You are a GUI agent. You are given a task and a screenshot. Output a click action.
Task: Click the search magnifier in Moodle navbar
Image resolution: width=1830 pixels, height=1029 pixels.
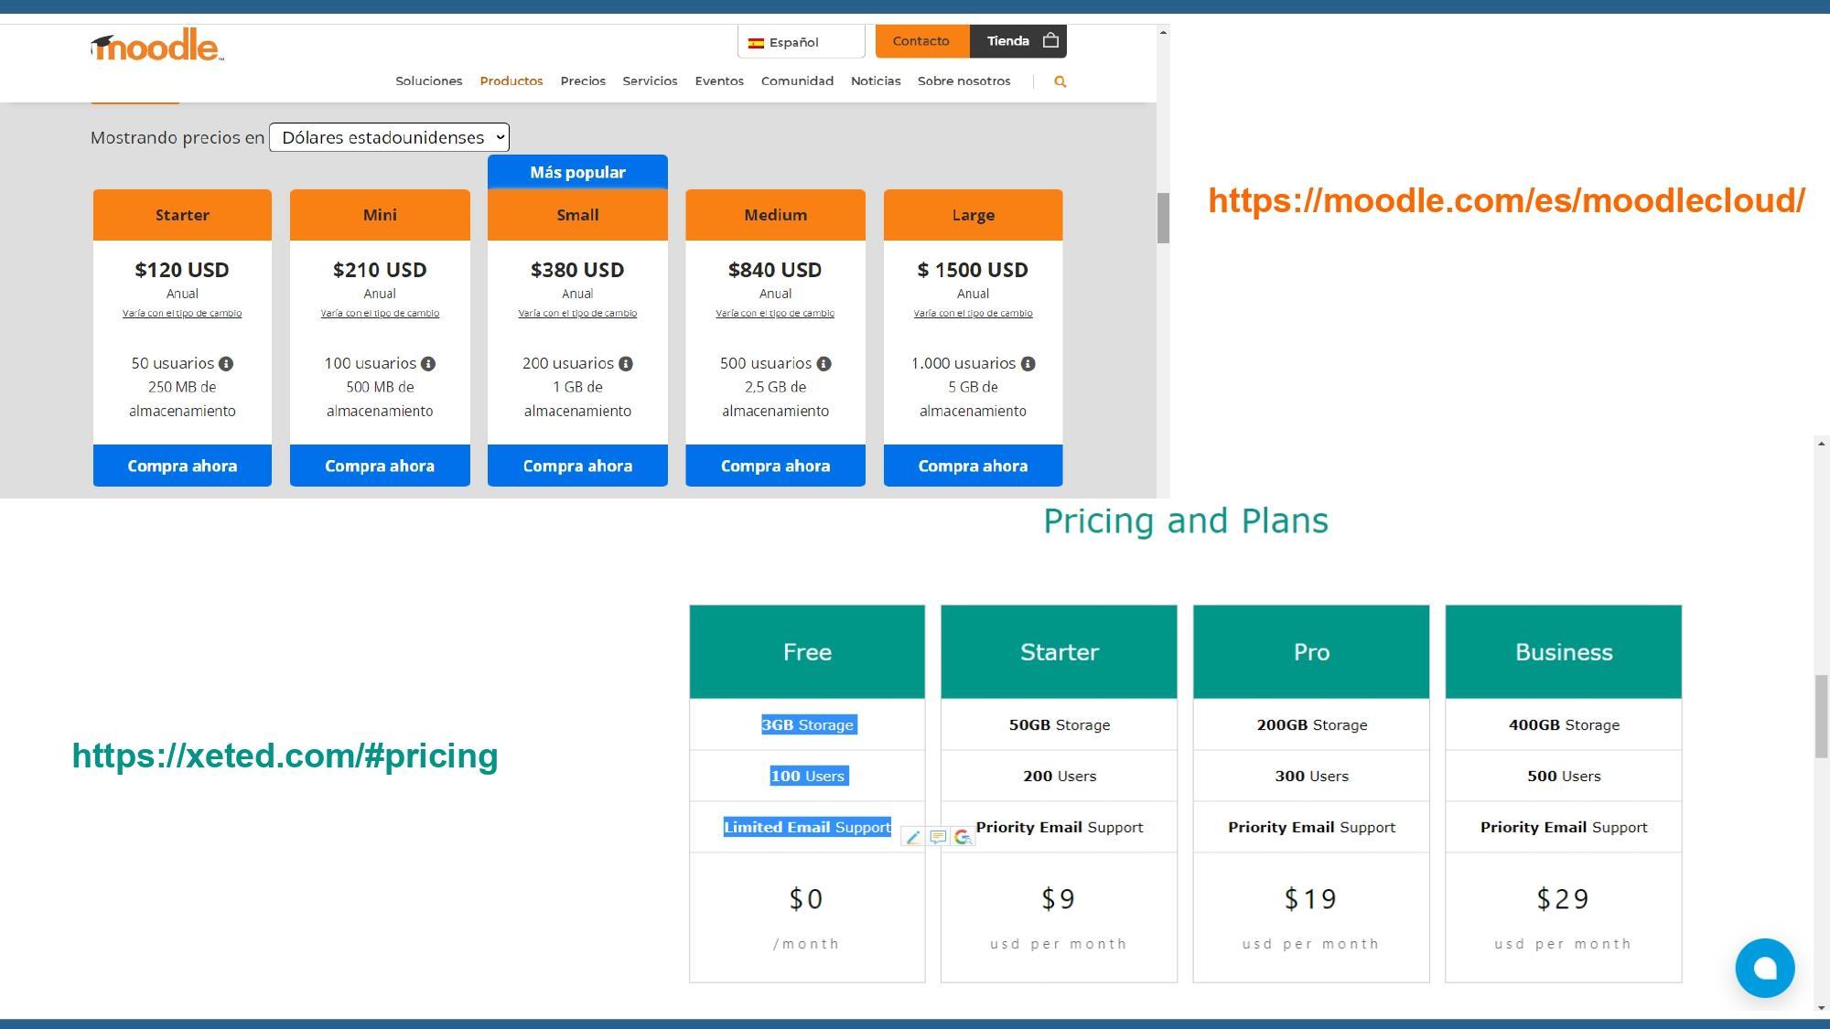[1060, 81]
